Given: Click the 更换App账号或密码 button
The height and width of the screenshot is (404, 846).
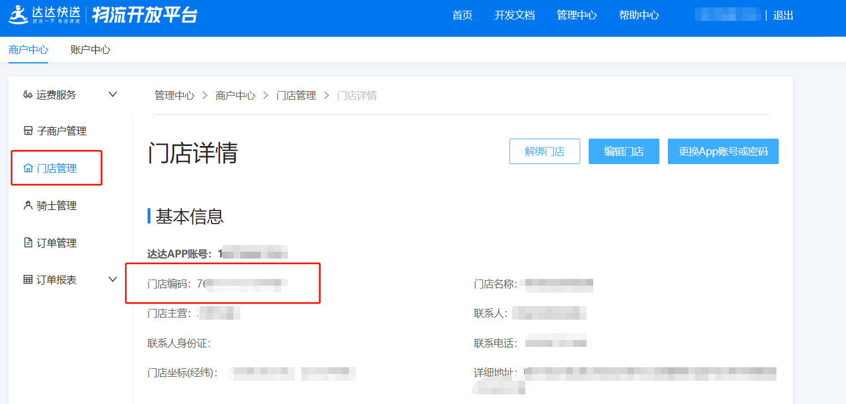Looking at the screenshot, I should [x=723, y=152].
